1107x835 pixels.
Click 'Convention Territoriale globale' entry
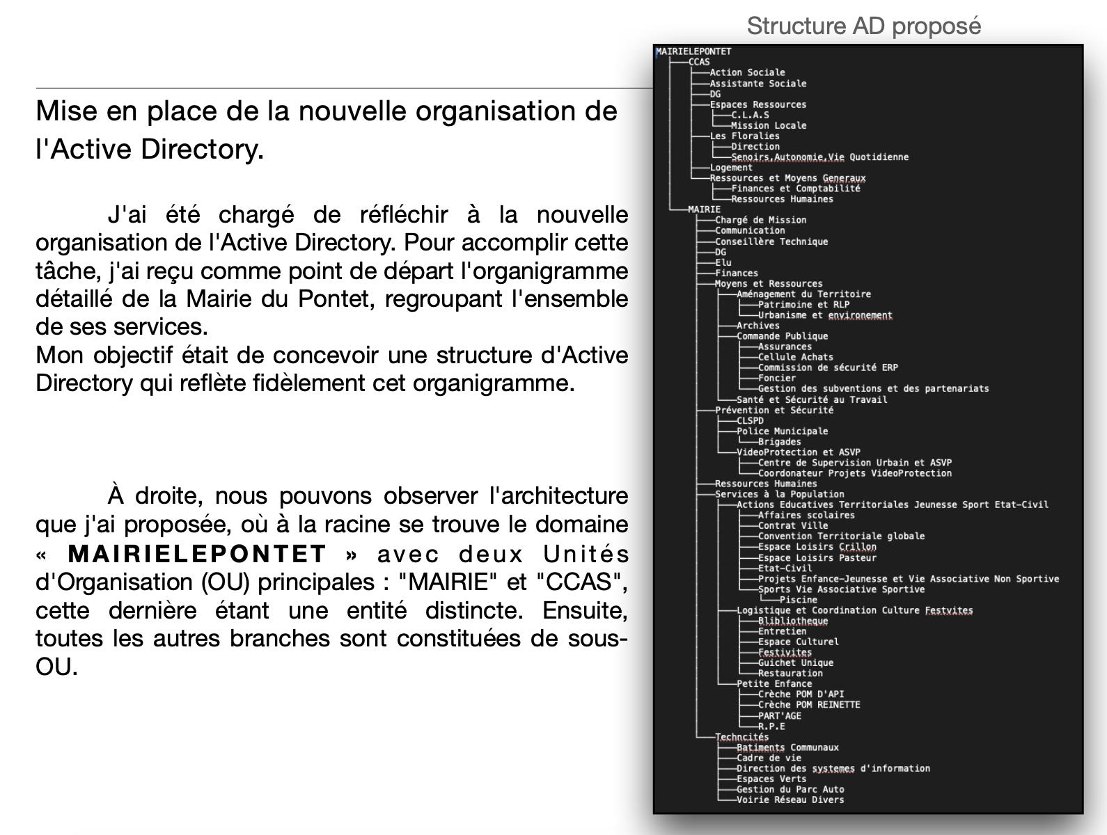pos(842,536)
